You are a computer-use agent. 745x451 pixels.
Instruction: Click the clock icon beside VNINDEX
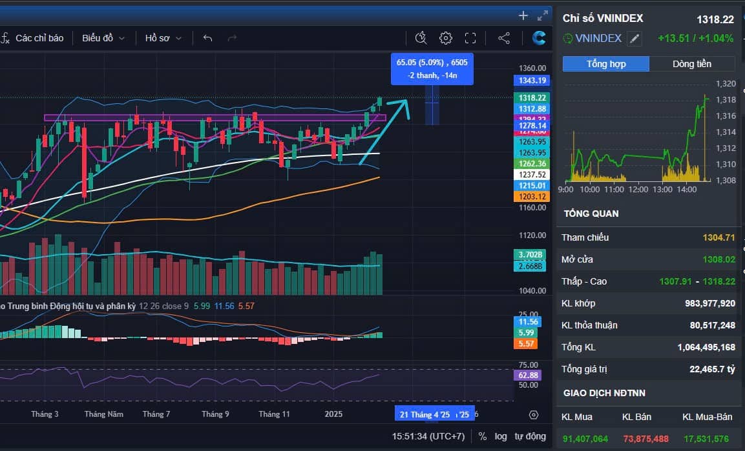click(568, 39)
